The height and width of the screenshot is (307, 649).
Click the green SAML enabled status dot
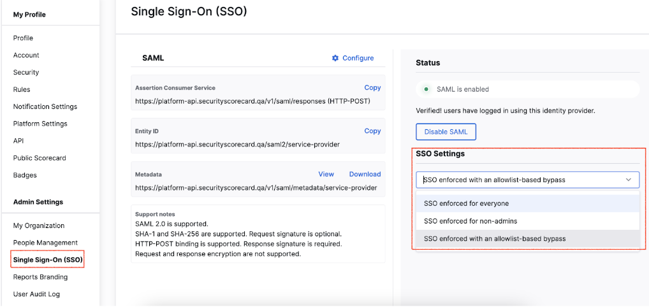(425, 89)
